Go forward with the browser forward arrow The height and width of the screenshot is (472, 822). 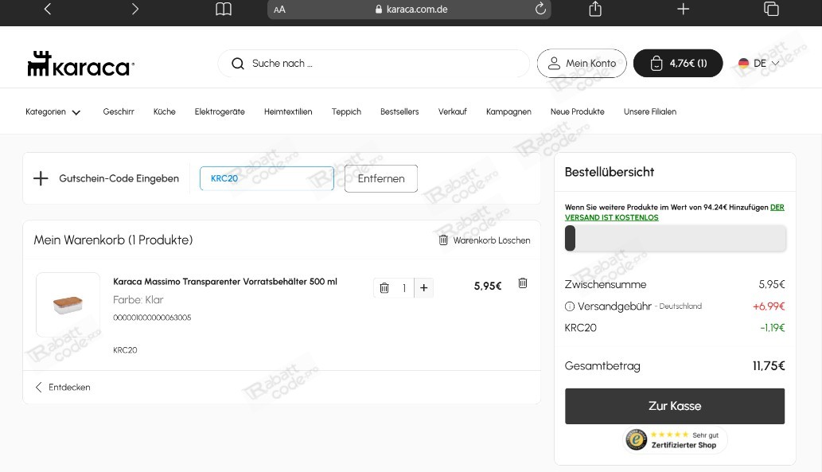click(134, 9)
